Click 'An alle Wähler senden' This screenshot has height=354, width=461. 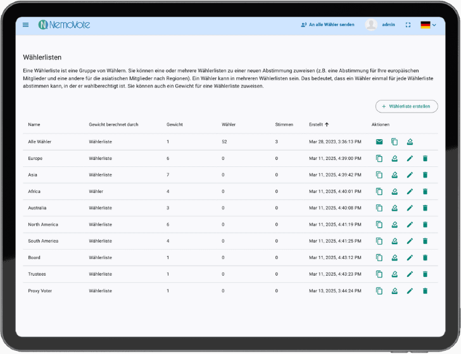tap(327, 25)
